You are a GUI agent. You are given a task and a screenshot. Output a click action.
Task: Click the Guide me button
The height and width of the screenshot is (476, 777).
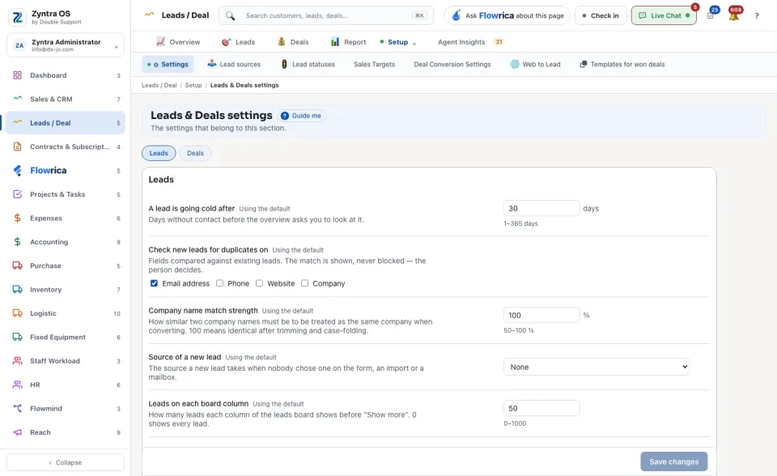click(x=302, y=116)
